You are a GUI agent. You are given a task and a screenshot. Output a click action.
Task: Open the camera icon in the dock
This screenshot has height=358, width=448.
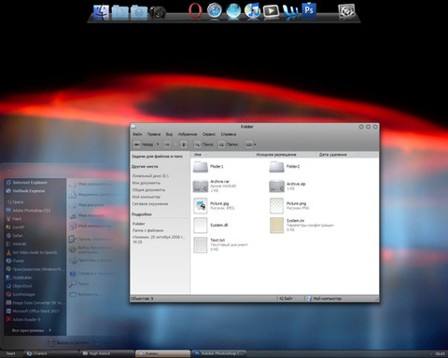pyautogui.click(x=158, y=12)
